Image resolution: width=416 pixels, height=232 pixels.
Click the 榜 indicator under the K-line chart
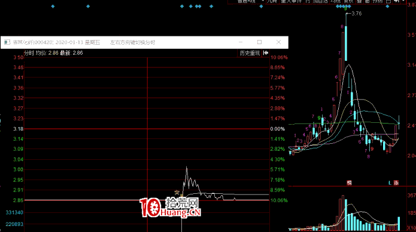[350, 182]
